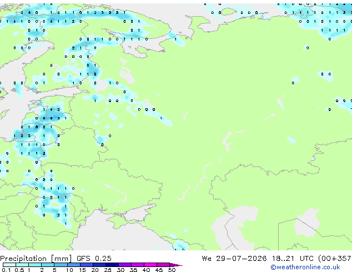The image size is (352, 272).
Task: Click the 2–5 mm legend color swatch
Action: point(48,265)
